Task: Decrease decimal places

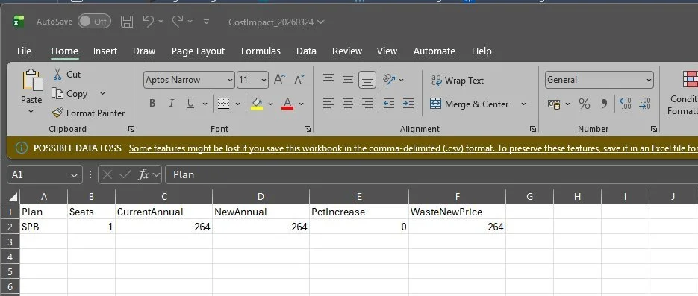Action: pyautogui.click(x=645, y=104)
